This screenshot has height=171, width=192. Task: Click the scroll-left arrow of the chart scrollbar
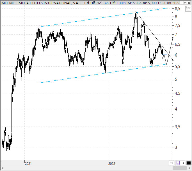click(3, 168)
